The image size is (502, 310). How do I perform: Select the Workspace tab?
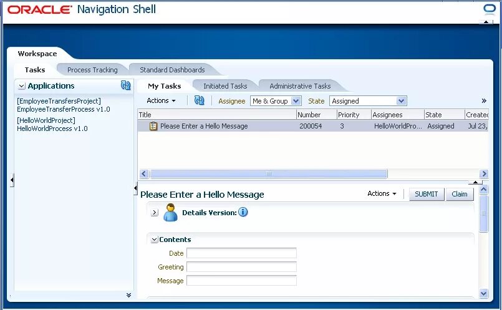click(37, 54)
